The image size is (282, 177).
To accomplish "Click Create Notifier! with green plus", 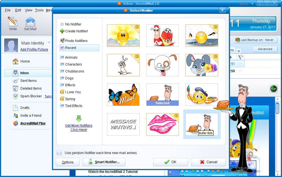I will [x=74, y=31].
